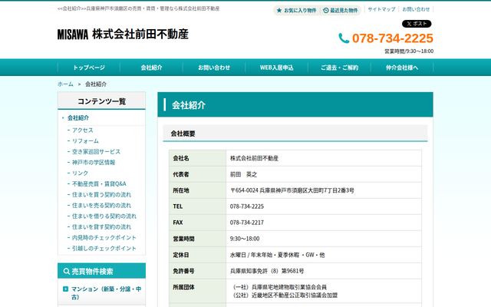Image resolution: width=491 pixels, height=307 pixels.
Task: Go to the WEB入居申込 menu item
Action: (x=277, y=68)
